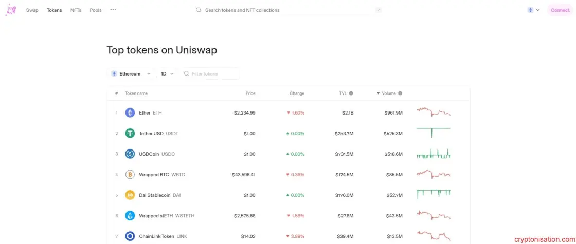Click the Wrapped BTC token icon
576x244 pixels.
coord(130,174)
